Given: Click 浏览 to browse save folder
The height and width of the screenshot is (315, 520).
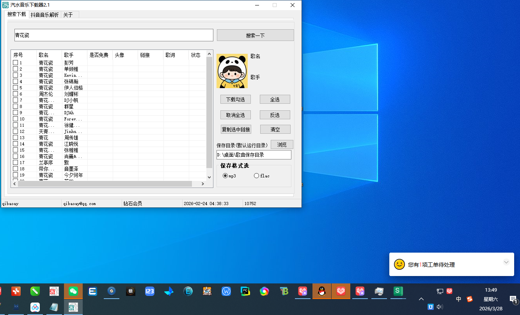Looking at the screenshot, I should point(282,144).
